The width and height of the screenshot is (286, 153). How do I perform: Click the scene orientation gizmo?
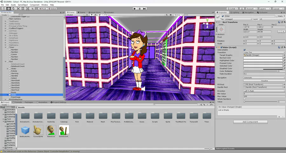(x=208, y=23)
